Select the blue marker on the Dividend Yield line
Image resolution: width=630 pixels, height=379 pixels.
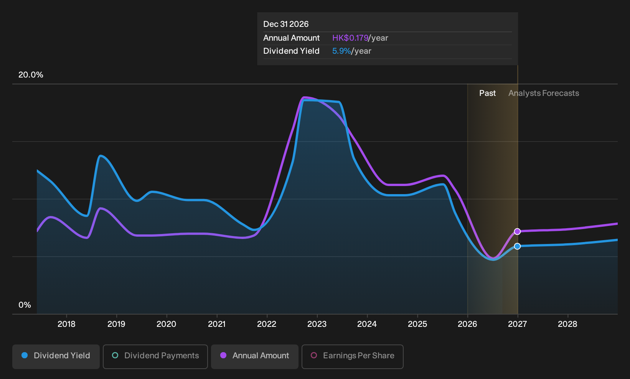tap(517, 246)
